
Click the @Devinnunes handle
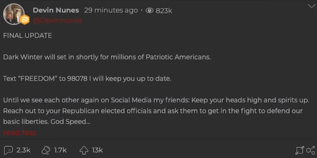tap(57, 21)
